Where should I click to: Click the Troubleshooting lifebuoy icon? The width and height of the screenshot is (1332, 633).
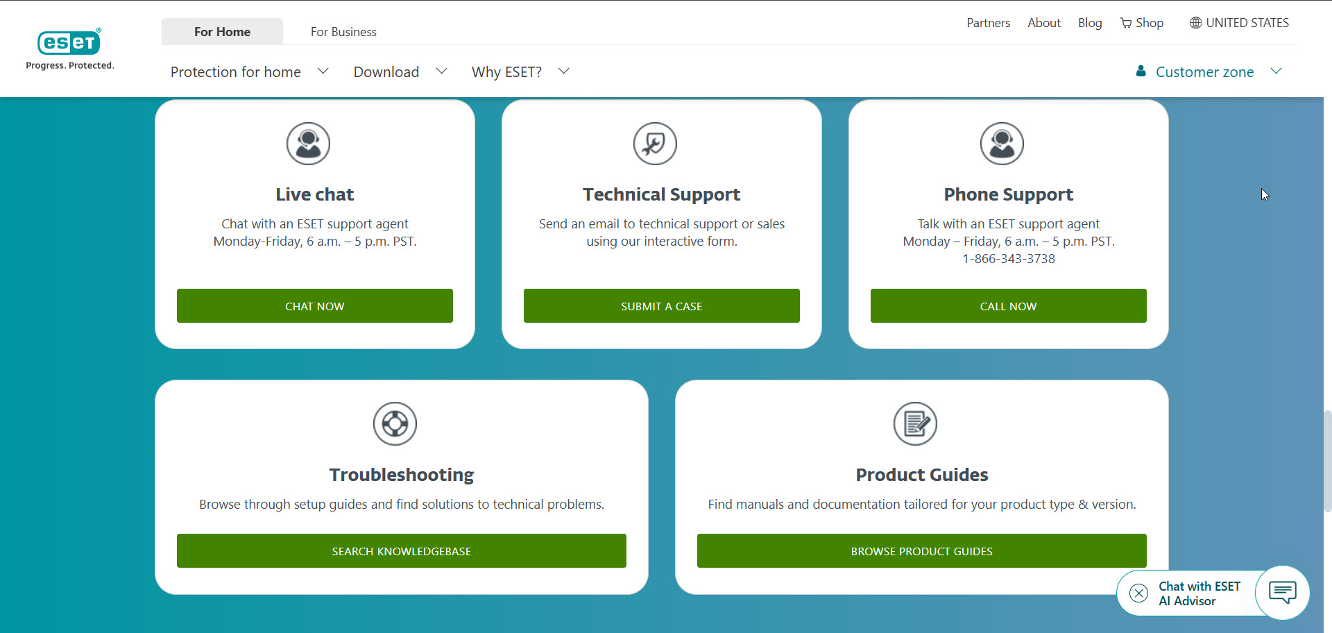pyautogui.click(x=395, y=423)
